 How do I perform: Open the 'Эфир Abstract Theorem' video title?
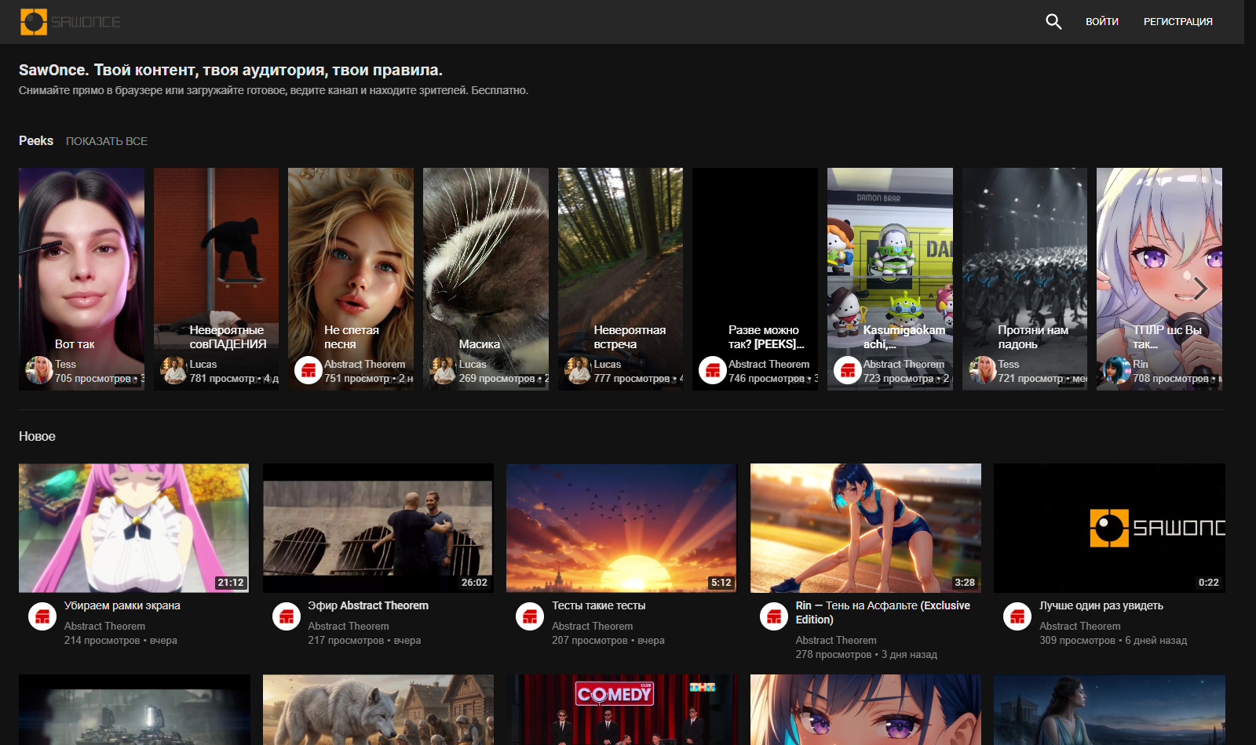pos(368,605)
